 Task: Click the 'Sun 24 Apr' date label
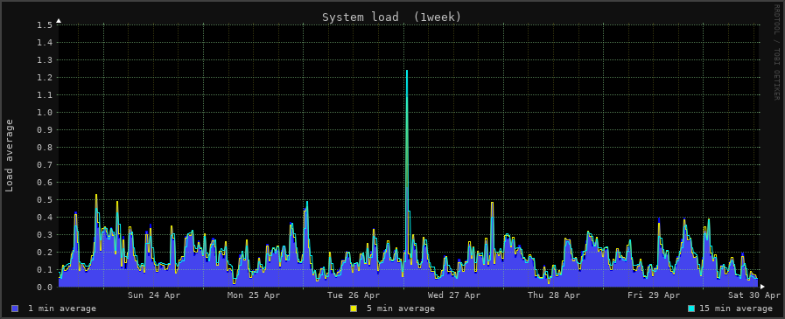click(154, 295)
